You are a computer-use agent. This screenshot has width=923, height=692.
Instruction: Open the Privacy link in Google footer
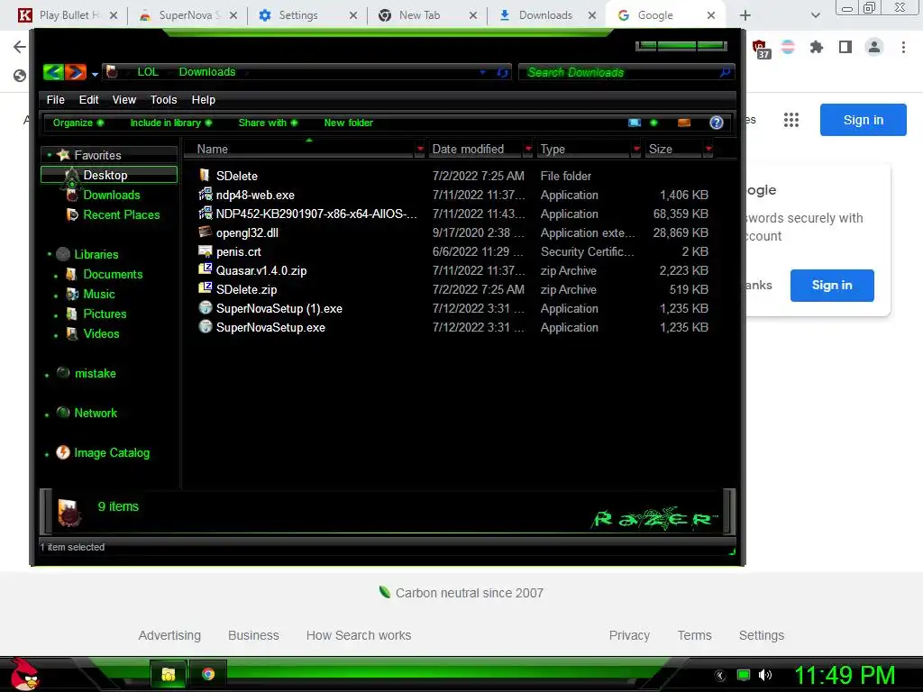click(629, 635)
